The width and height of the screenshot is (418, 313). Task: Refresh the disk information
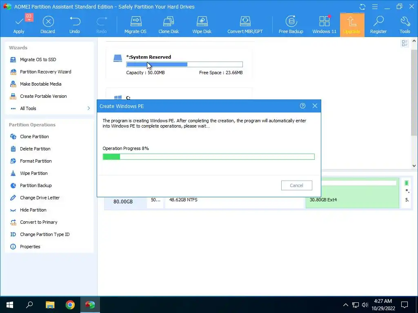click(362, 7)
